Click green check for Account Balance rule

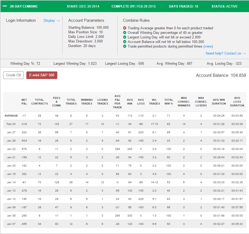[125, 42]
